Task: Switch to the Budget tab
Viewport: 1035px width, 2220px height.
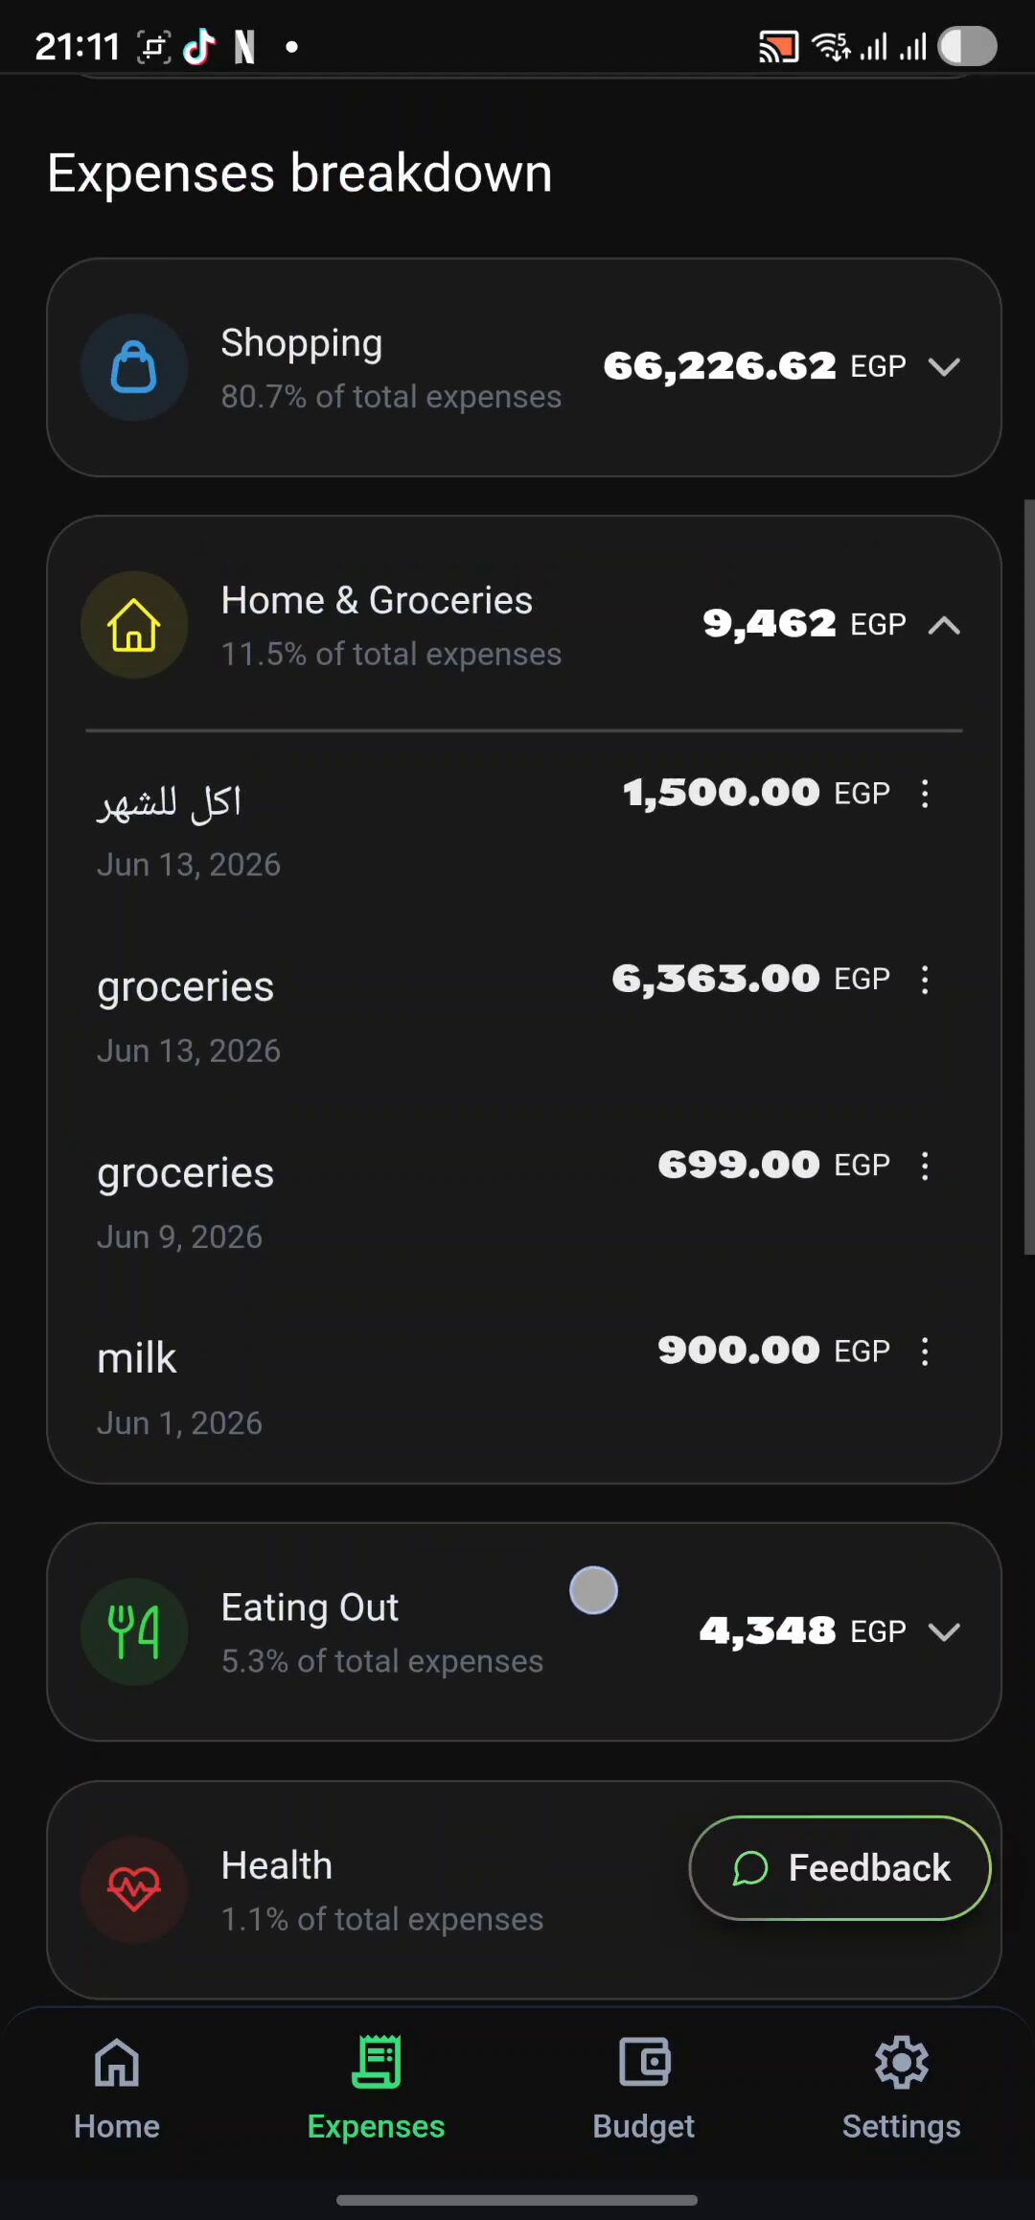Action: click(644, 2090)
